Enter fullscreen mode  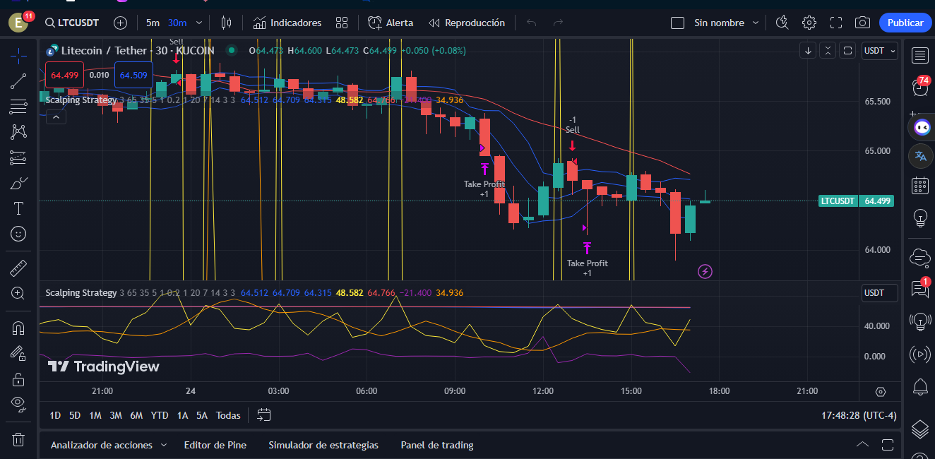[x=836, y=23]
